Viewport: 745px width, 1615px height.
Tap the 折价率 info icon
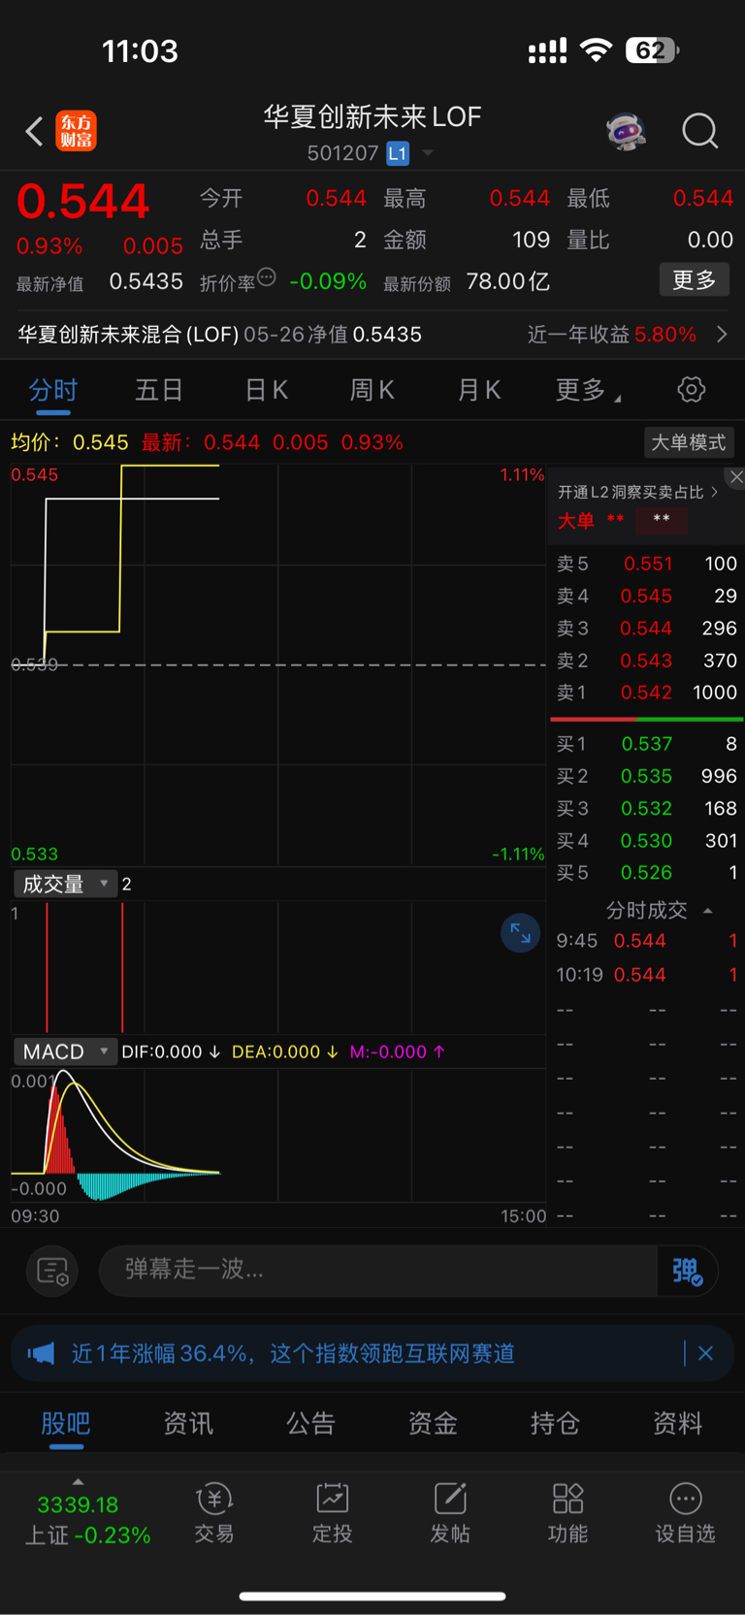(267, 277)
